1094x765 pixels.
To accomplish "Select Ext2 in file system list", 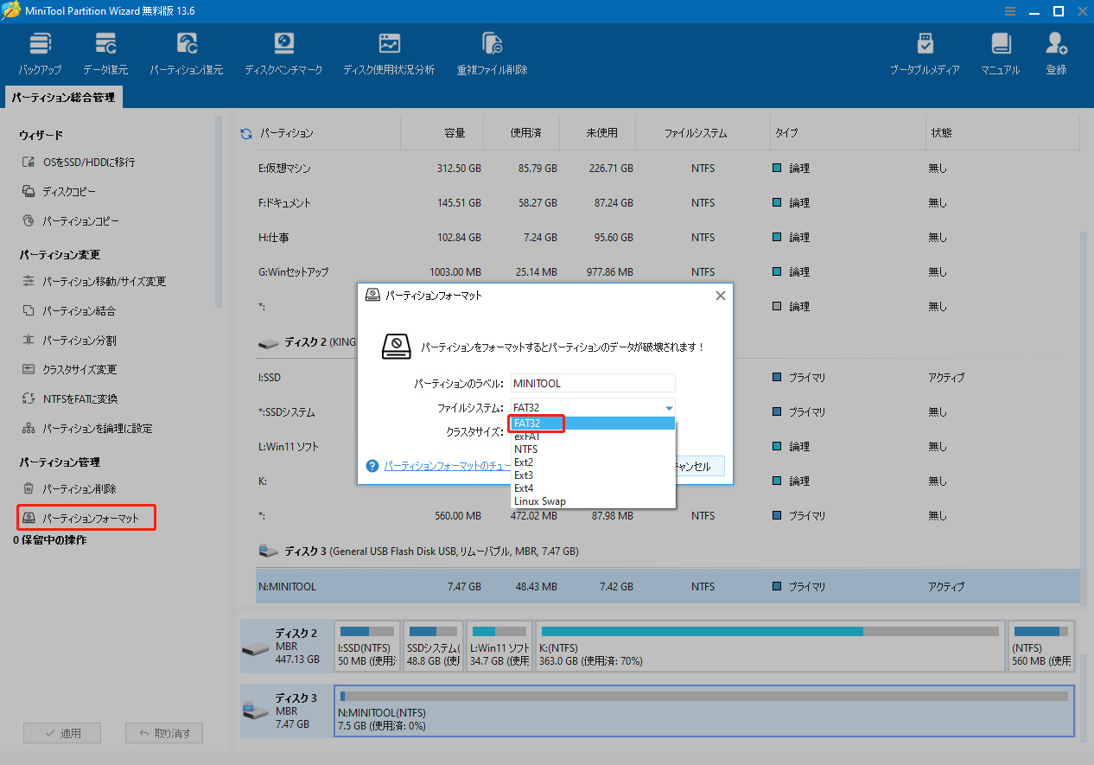I will (x=592, y=462).
